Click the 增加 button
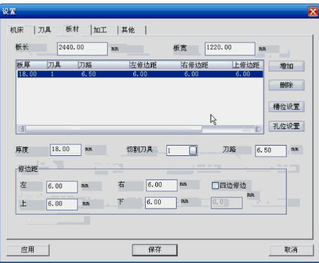 point(287,66)
